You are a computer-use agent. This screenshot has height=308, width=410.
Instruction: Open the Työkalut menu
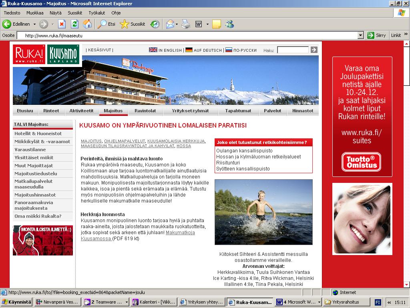click(x=97, y=13)
